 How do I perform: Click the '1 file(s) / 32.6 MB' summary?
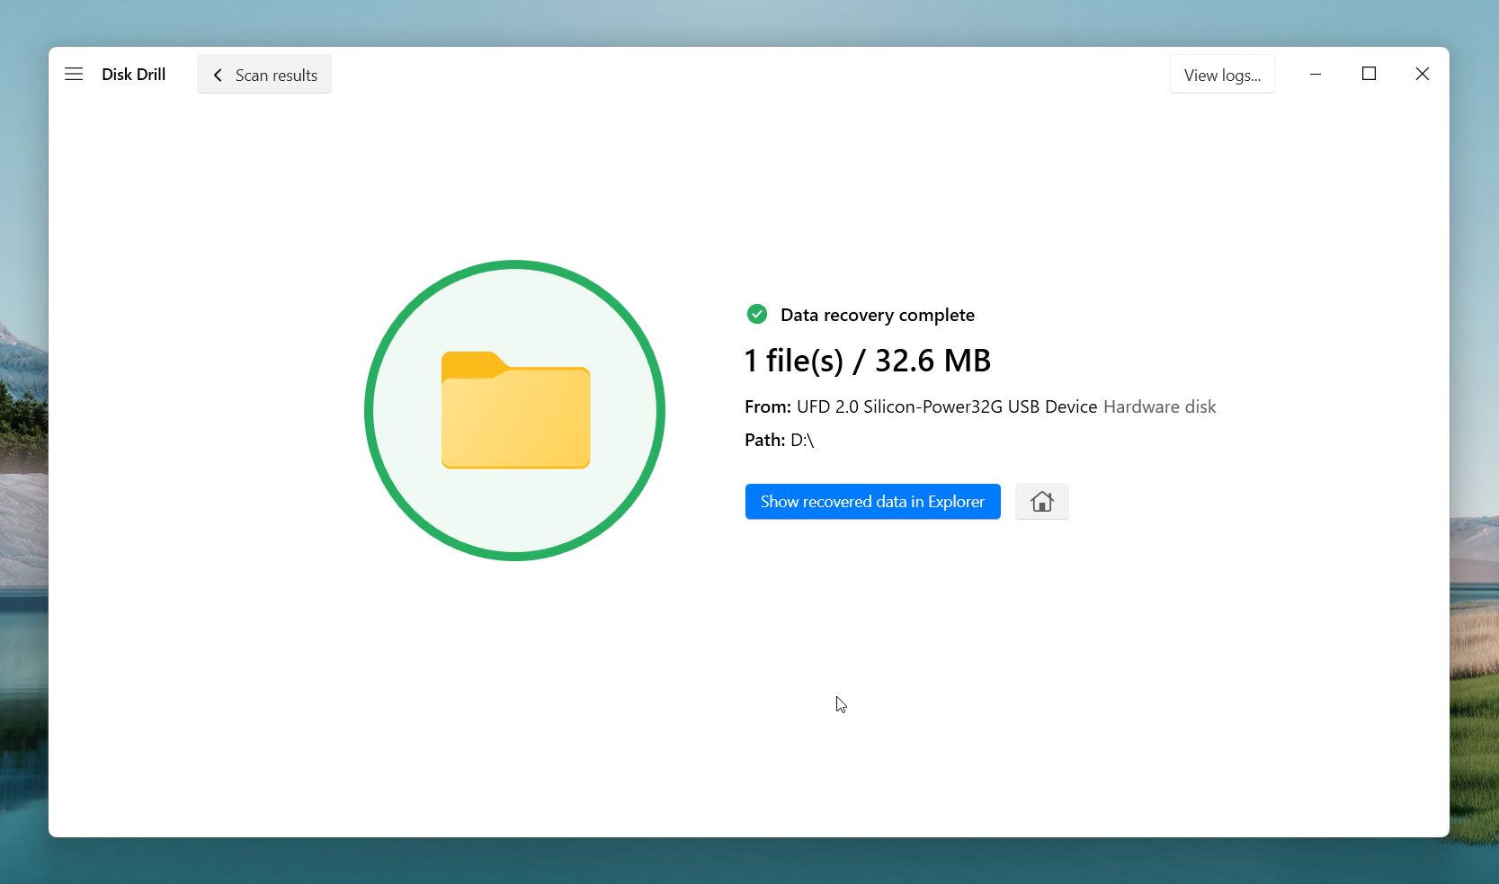click(868, 361)
